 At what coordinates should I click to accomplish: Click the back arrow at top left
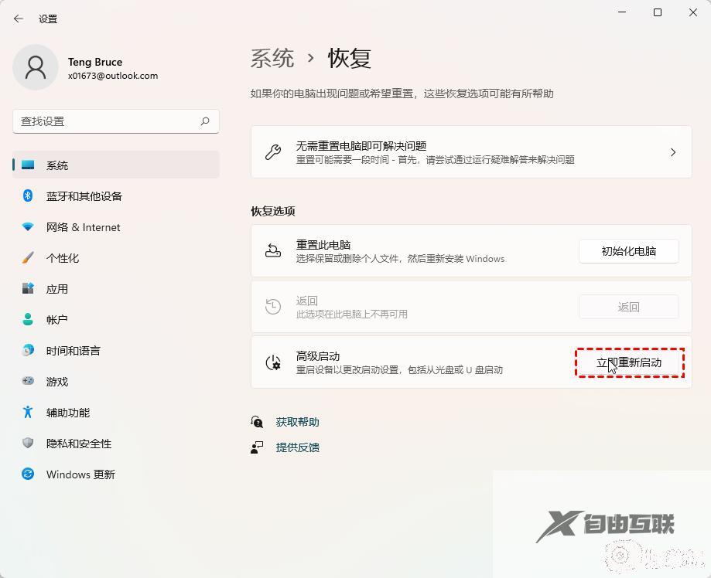pyautogui.click(x=17, y=19)
